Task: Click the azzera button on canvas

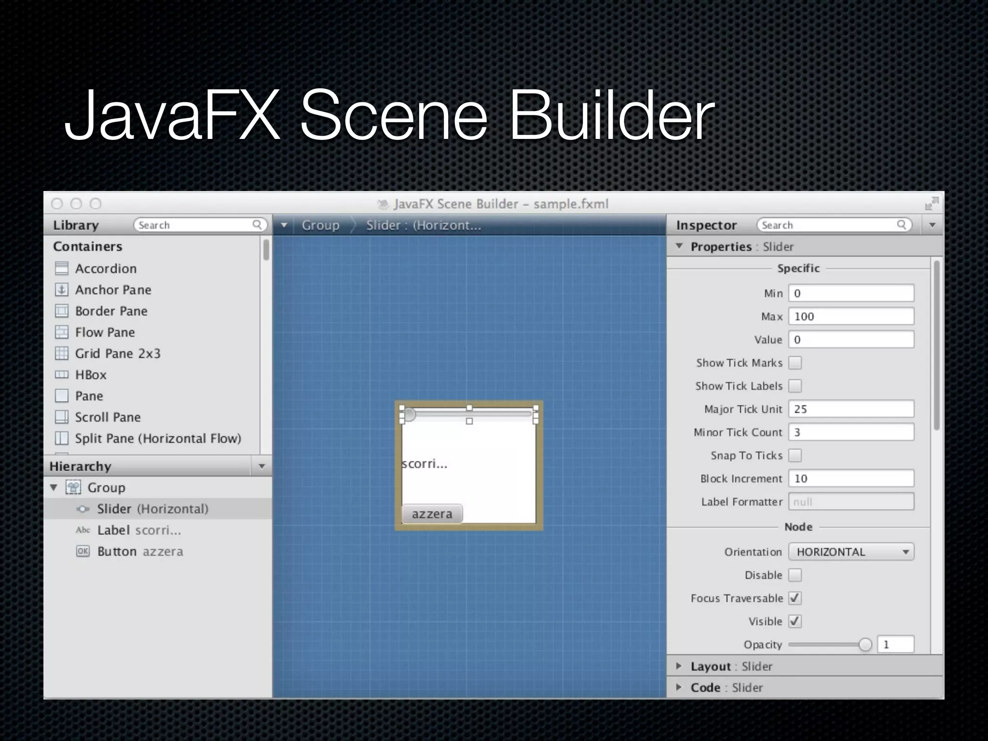Action: 432,514
